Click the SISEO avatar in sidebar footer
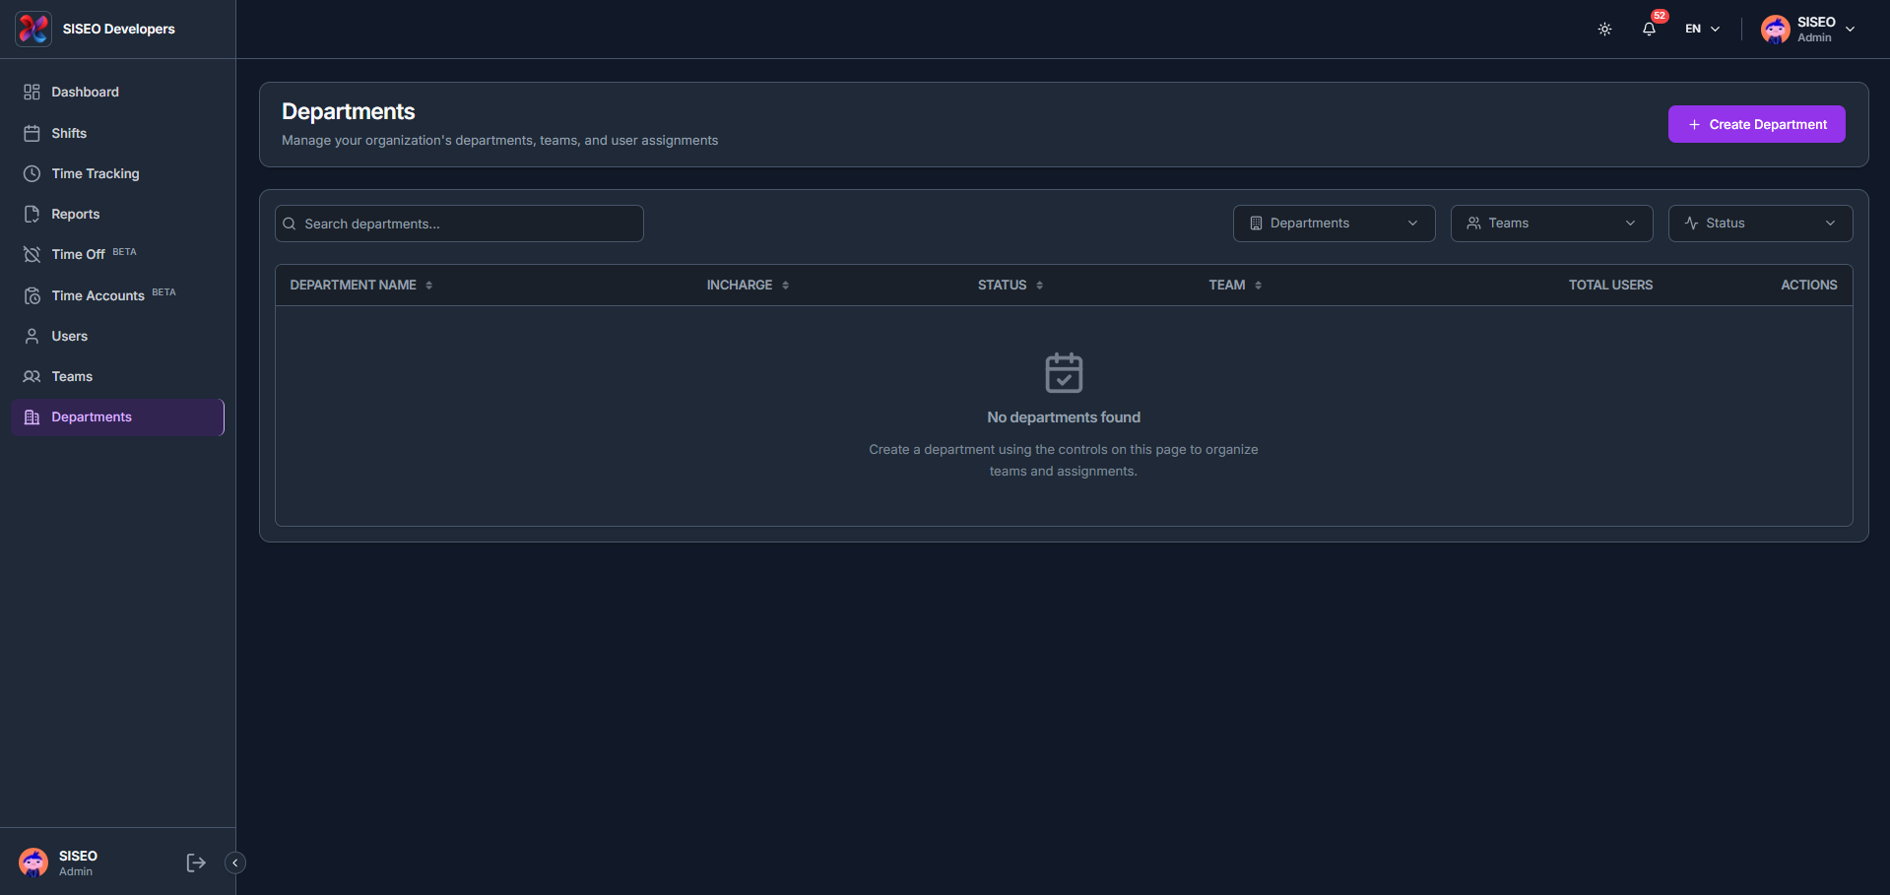The image size is (1890, 895). pyautogui.click(x=33, y=863)
